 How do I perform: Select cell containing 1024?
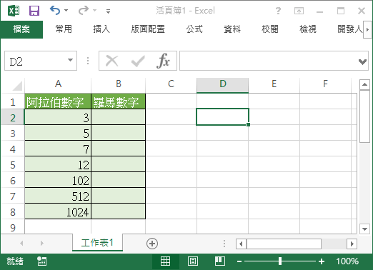click(x=58, y=212)
